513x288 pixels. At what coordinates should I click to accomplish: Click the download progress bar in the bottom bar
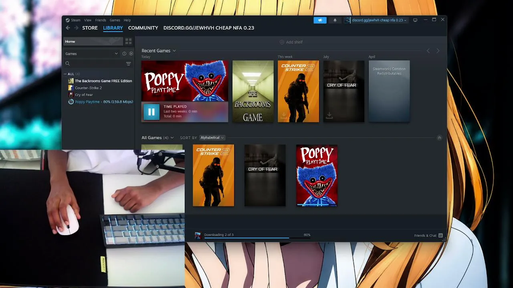click(257, 238)
